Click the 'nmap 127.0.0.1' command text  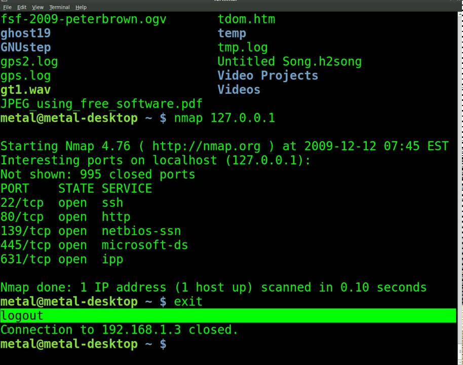pyautogui.click(x=224, y=118)
